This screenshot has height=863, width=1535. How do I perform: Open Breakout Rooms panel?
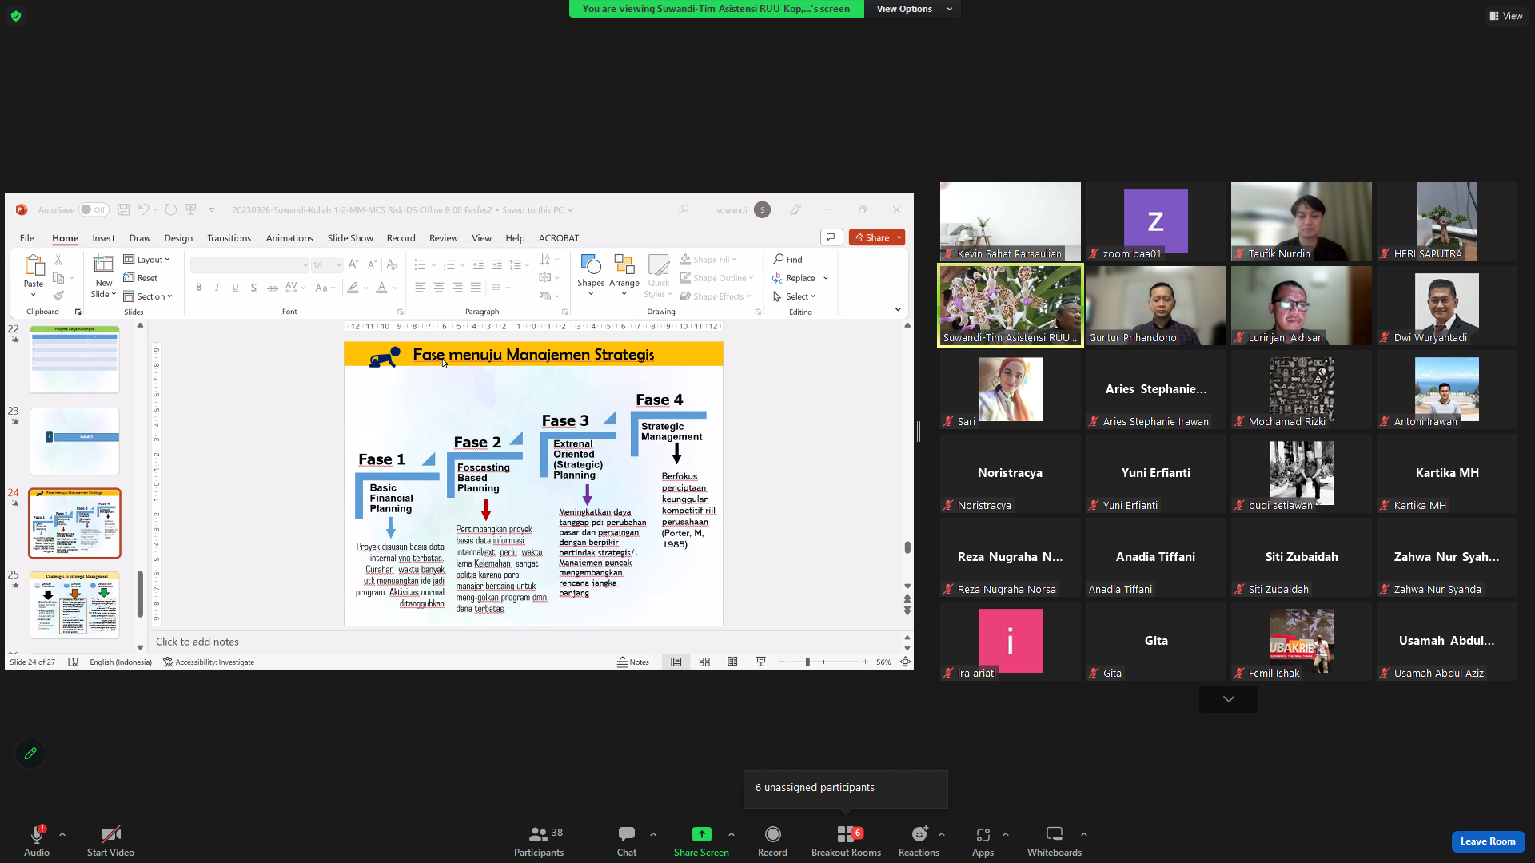coord(846,841)
